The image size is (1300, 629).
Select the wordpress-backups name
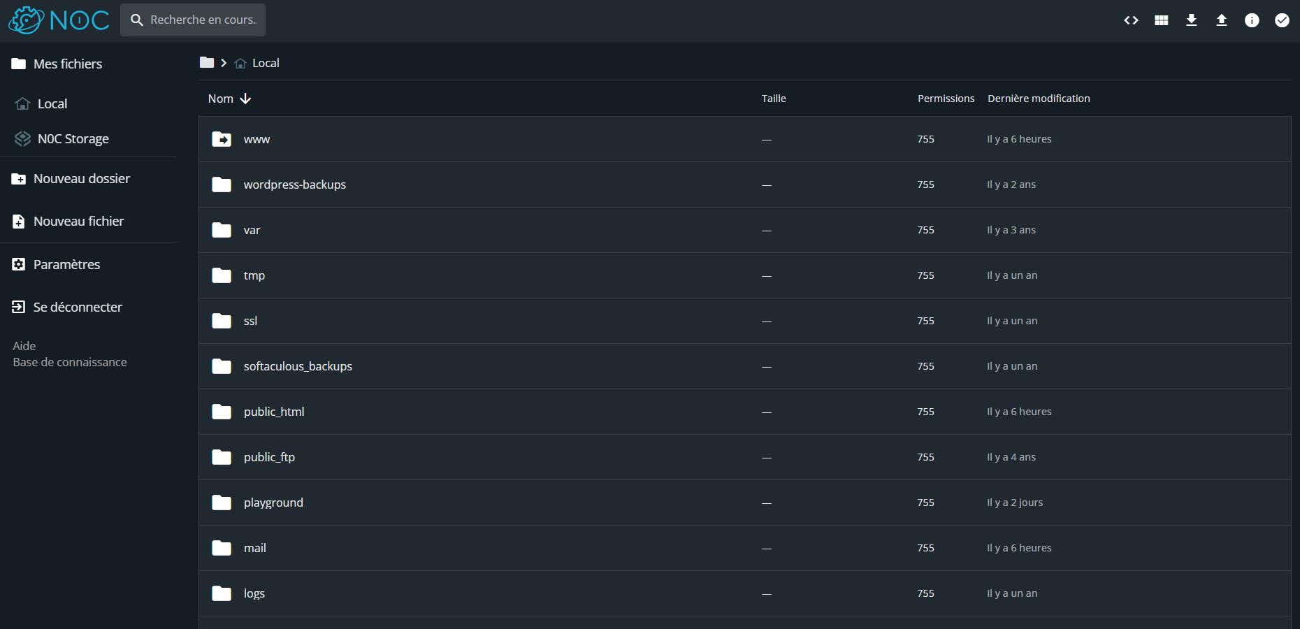(295, 185)
